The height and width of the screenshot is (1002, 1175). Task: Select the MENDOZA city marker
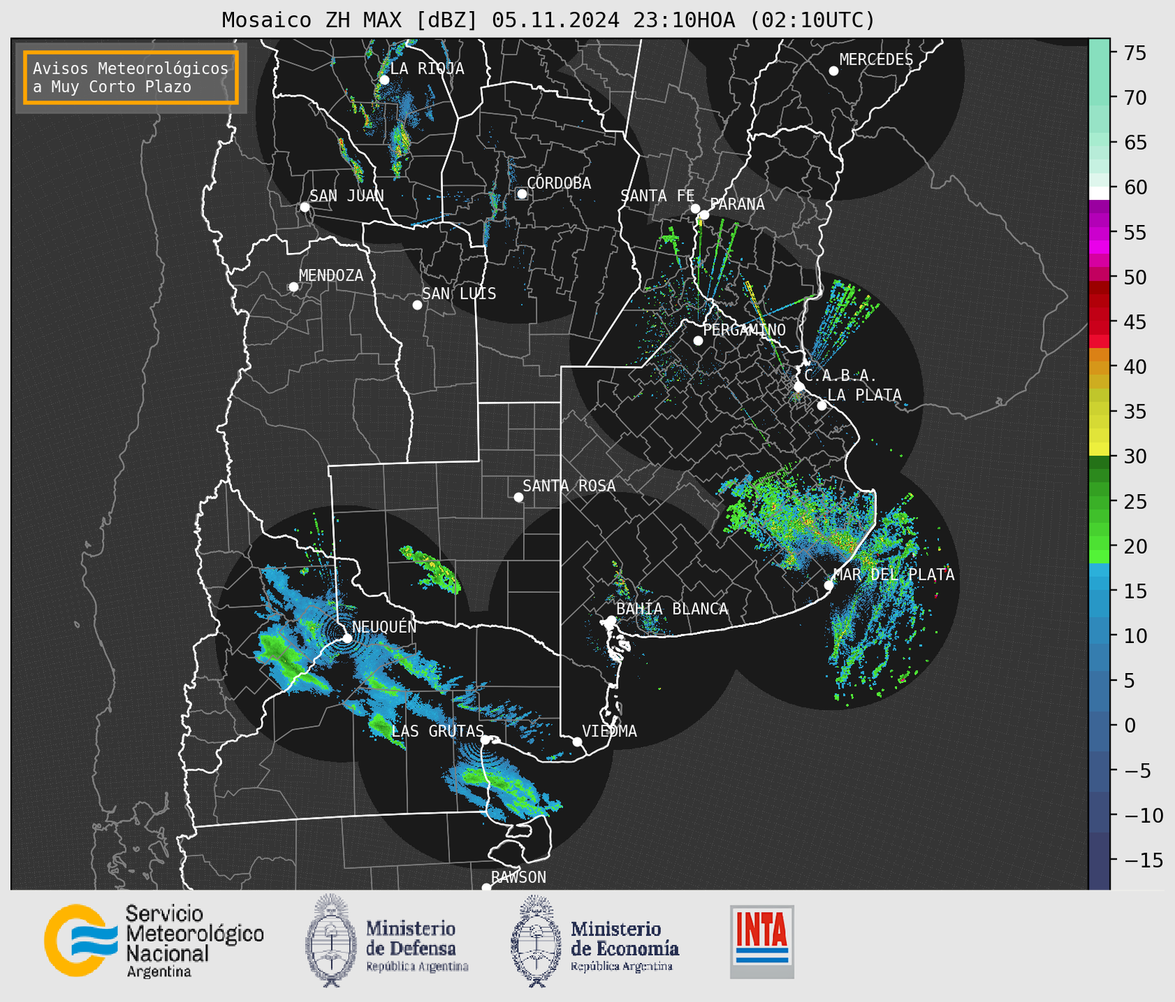pyautogui.click(x=293, y=287)
